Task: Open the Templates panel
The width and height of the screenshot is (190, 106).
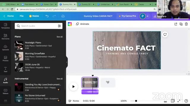Action: tap(5, 26)
